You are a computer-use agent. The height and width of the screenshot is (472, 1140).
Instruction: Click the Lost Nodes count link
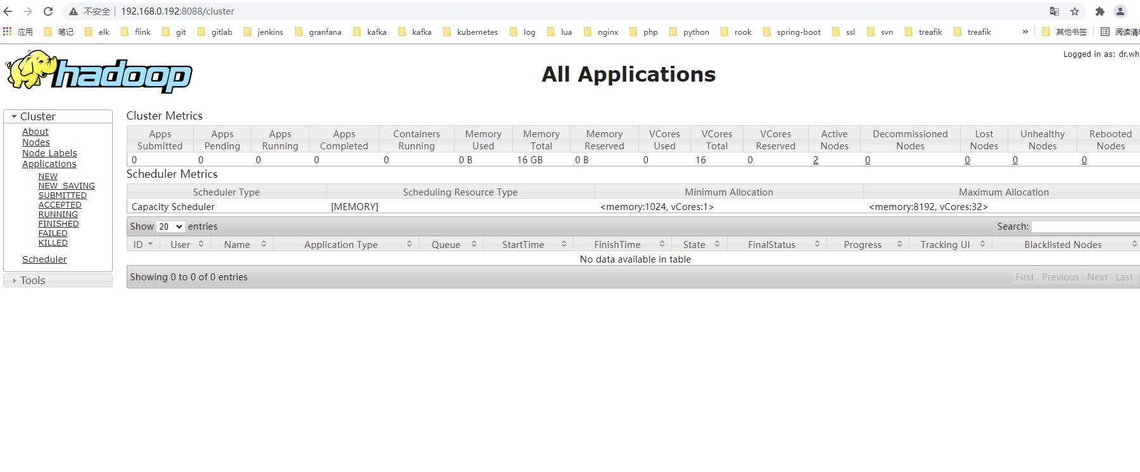pos(967,160)
